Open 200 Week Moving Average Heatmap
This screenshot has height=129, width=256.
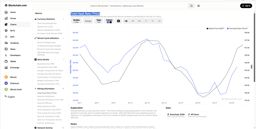pyautogui.click(x=48, y=54)
